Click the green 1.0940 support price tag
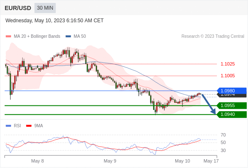This screenshot has height=168, width=248. click(232, 114)
